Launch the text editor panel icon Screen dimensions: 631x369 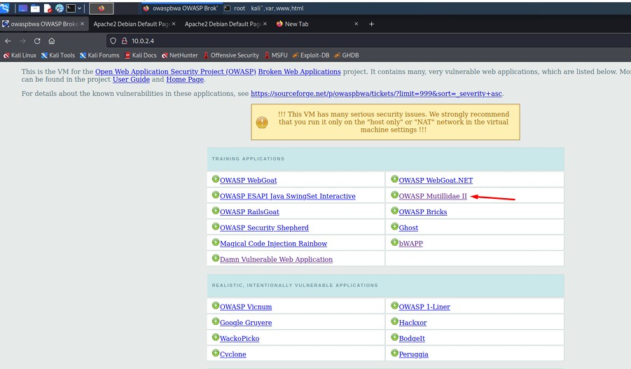coord(48,8)
